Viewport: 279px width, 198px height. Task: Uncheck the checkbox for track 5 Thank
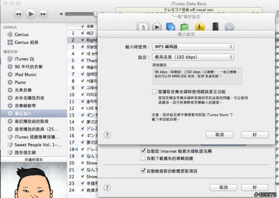82,60
